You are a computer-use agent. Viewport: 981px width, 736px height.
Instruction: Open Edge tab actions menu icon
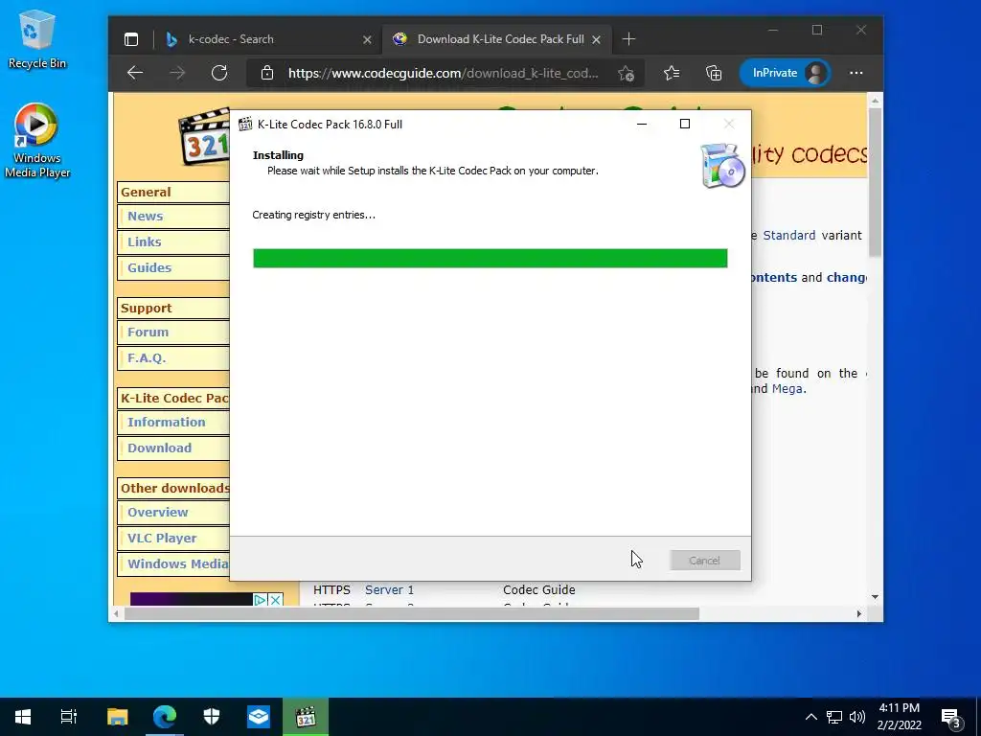[x=130, y=39]
